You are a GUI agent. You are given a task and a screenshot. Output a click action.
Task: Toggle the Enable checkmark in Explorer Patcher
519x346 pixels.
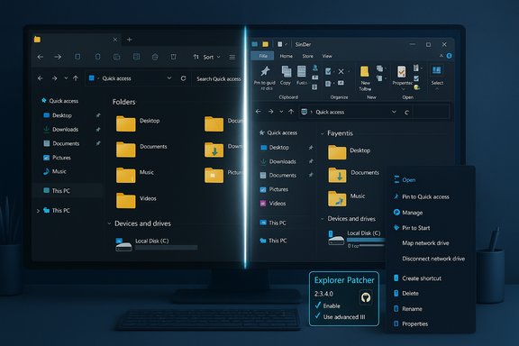point(318,305)
